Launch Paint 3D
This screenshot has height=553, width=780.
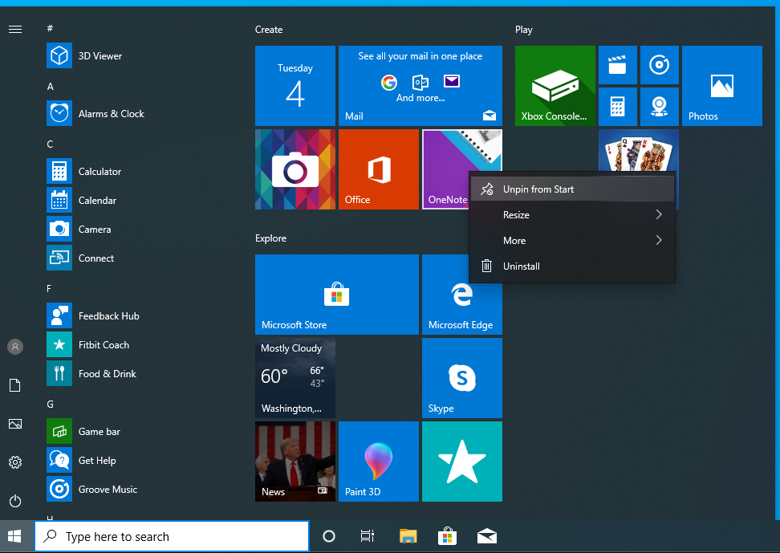(x=378, y=462)
